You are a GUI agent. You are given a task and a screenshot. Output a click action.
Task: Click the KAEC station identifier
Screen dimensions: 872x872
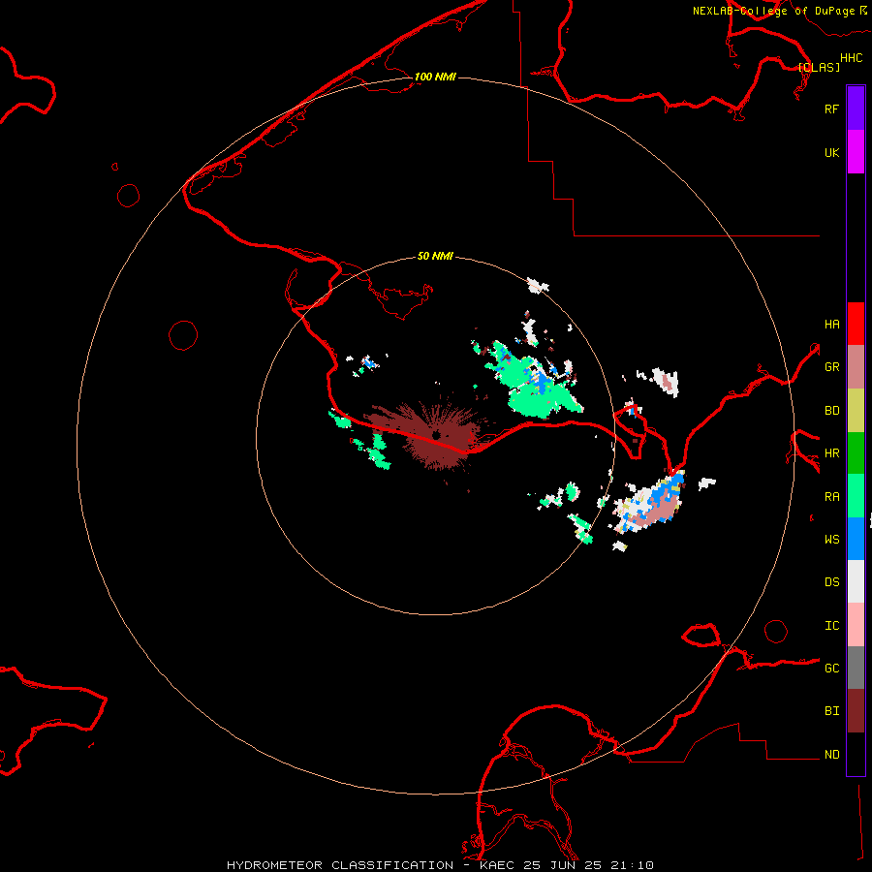pos(497,865)
